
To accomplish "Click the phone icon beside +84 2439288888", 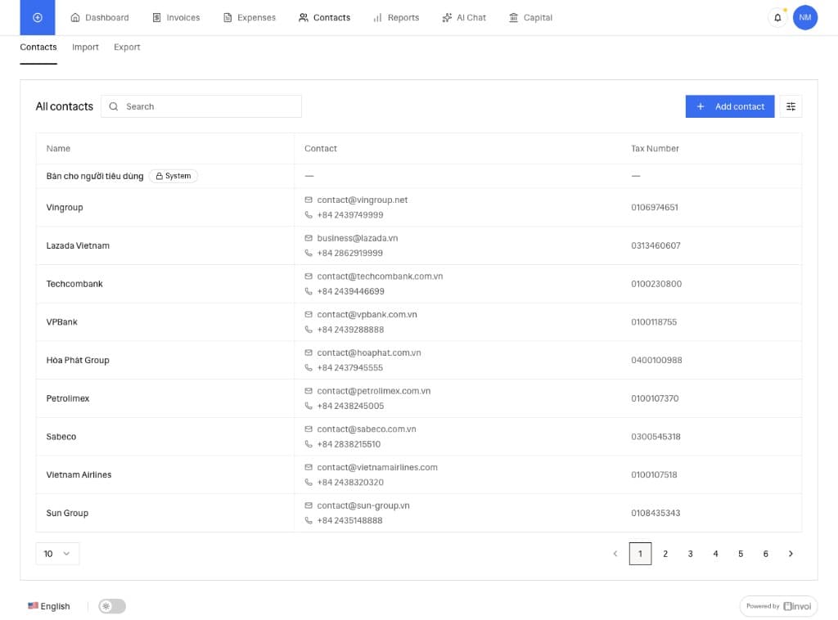I will tap(309, 330).
